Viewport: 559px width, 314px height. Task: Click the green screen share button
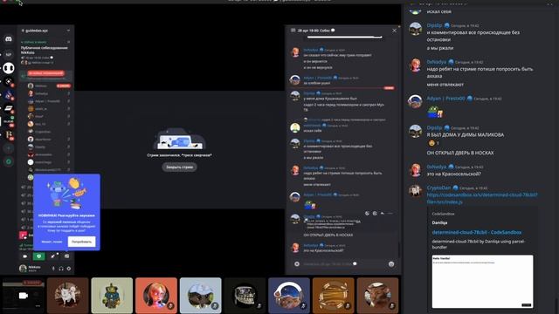(38, 256)
